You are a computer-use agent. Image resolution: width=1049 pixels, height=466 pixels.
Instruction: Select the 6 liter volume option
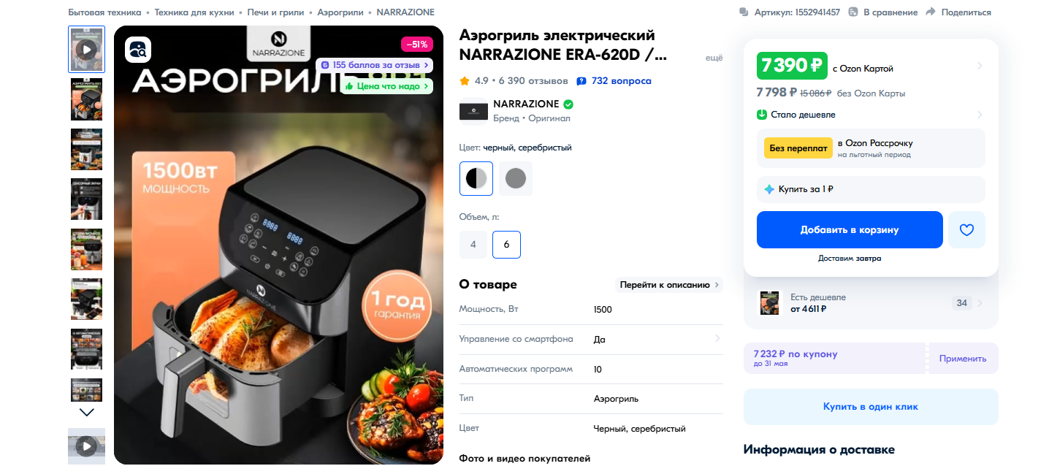[507, 245]
